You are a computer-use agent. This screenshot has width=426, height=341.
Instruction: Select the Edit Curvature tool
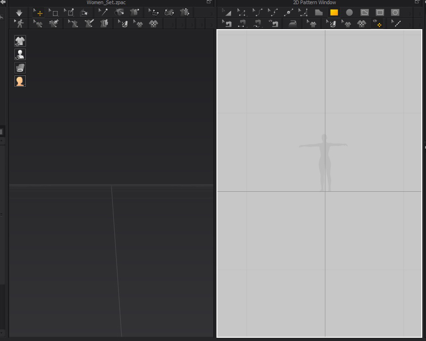point(257,12)
